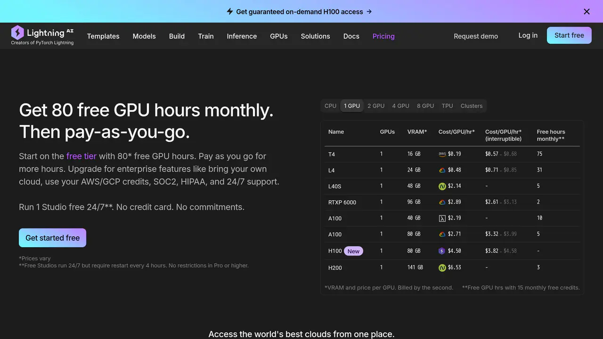This screenshot has height=339, width=603.
Task: Open the Solutions menu
Action: pyautogui.click(x=316, y=36)
